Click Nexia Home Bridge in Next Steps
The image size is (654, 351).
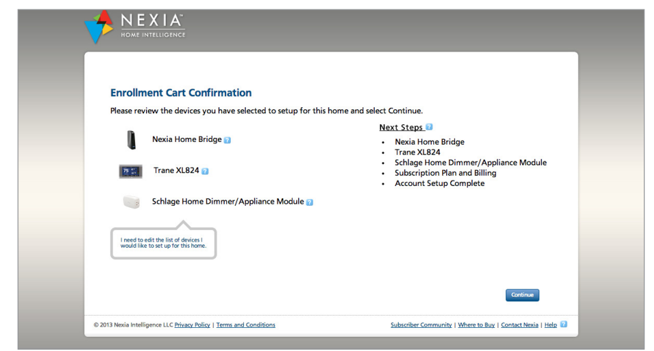[x=430, y=142]
